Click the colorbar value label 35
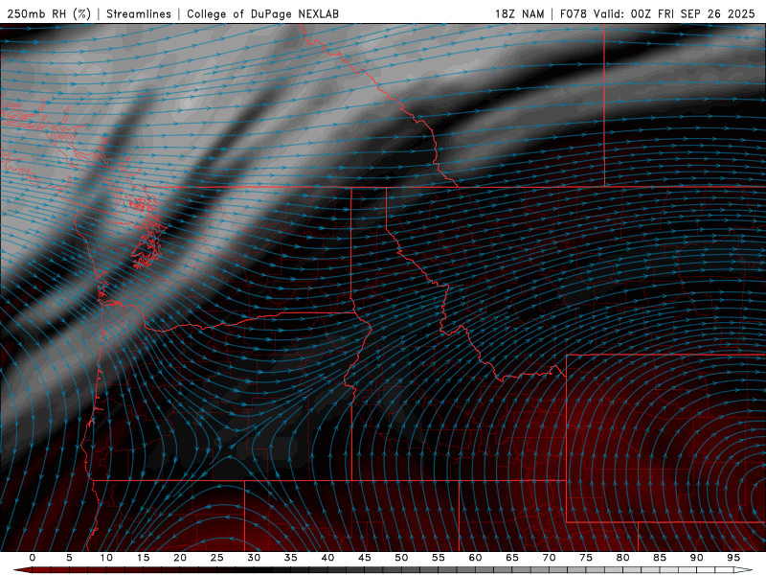Screen dimensions: 766x575 (x=291, y=558)
